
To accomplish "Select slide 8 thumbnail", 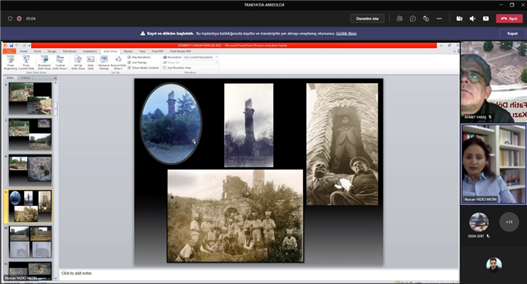I will tap(30, 170).
